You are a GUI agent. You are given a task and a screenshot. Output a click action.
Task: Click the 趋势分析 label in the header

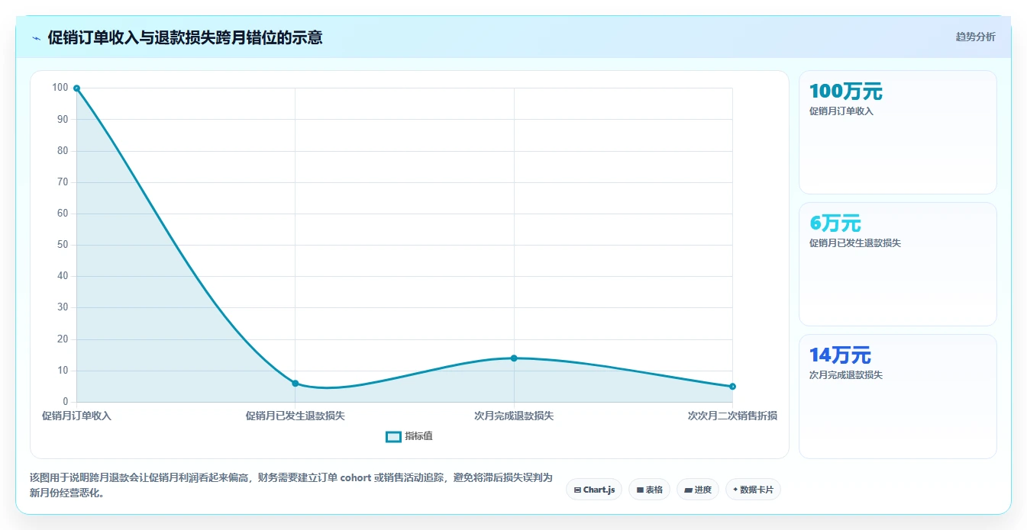[x=975, y=37]
